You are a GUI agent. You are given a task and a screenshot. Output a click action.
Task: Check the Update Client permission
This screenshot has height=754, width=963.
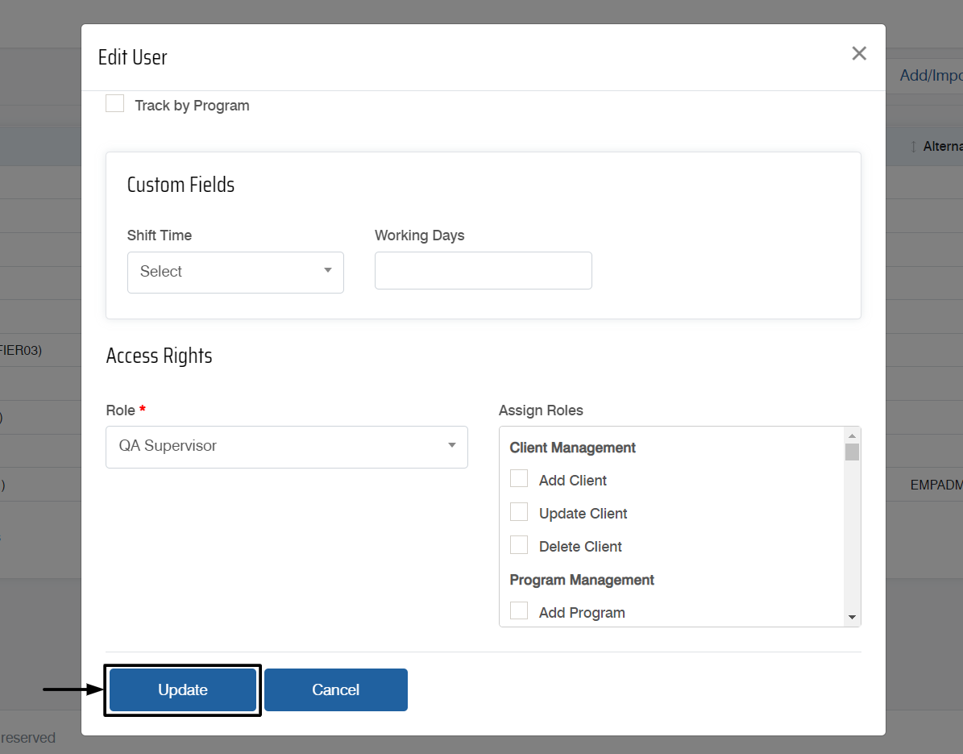pos(519,512)
